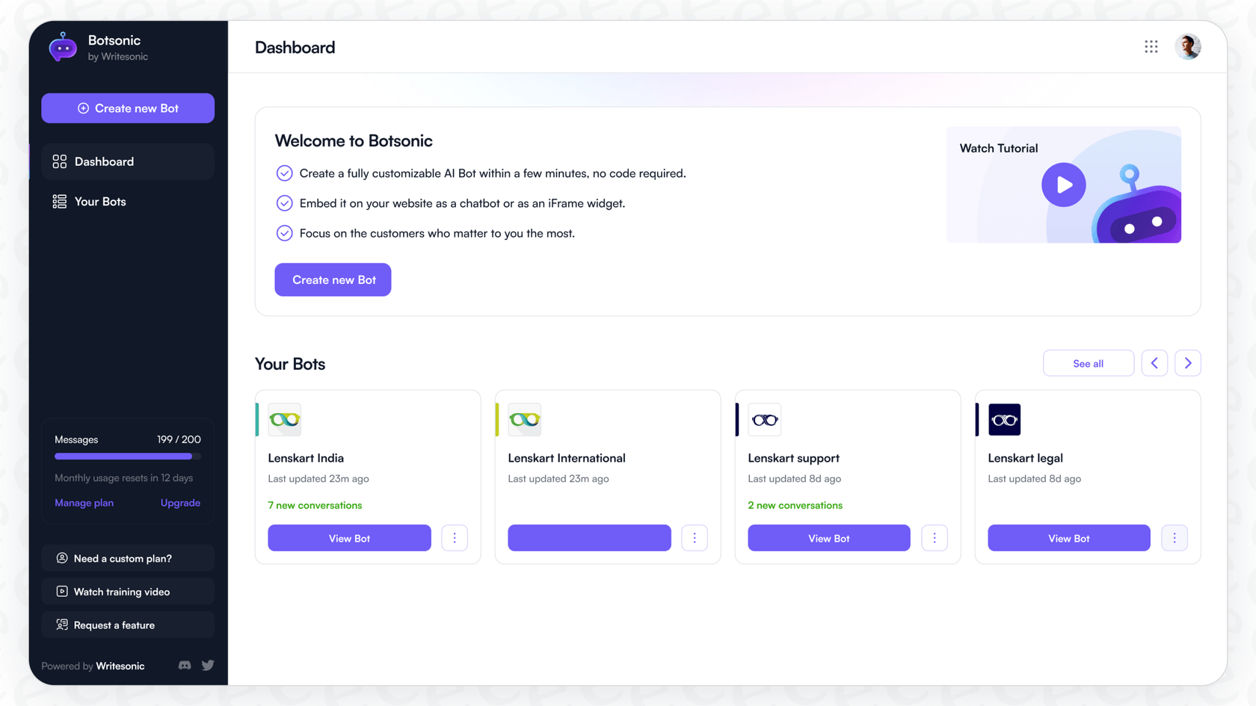This screenshot has width=1256, height=706.
Task: Expand Lenskart support three-dot menu
Action: [x=935, y=538]
